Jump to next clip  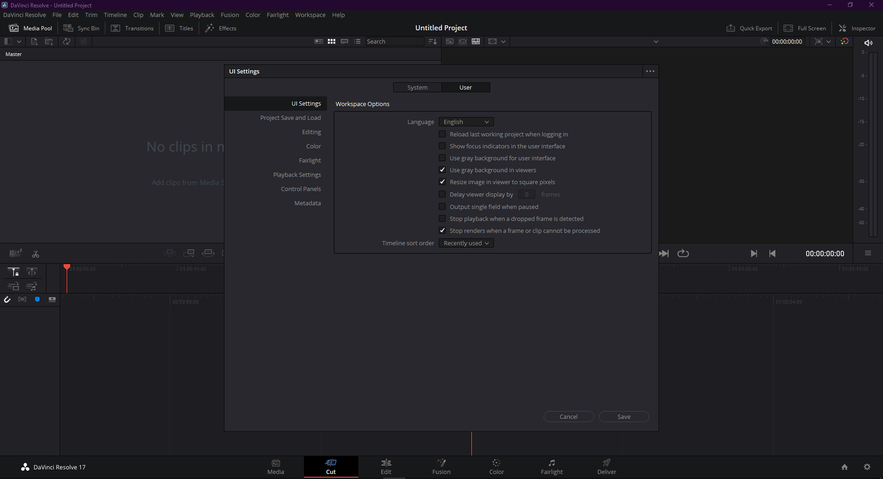pyautogui.click(x=754, y=254)
